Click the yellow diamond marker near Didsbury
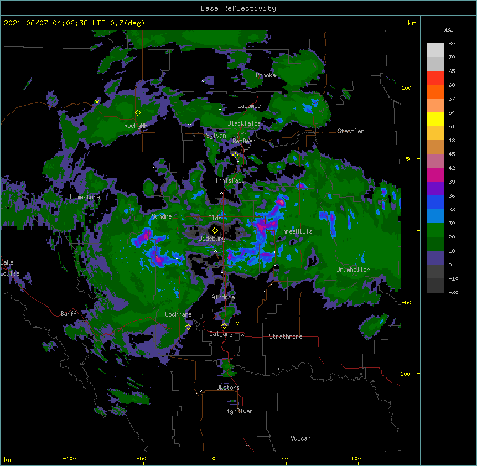 (x=215, y=231)
